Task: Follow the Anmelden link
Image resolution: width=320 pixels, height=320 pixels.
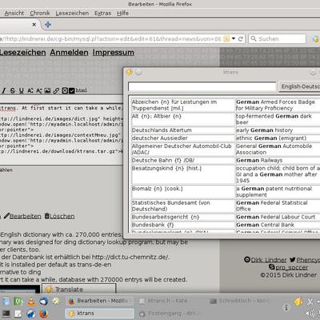Action: coord(69,53)
